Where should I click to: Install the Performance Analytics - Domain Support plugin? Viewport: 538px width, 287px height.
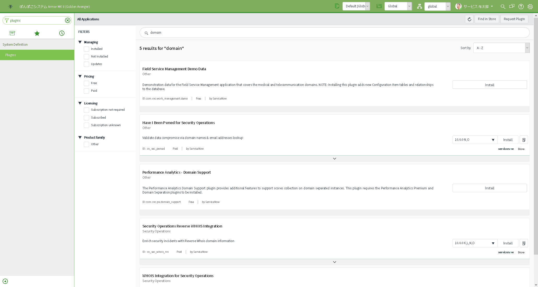(x=489, y=188)
